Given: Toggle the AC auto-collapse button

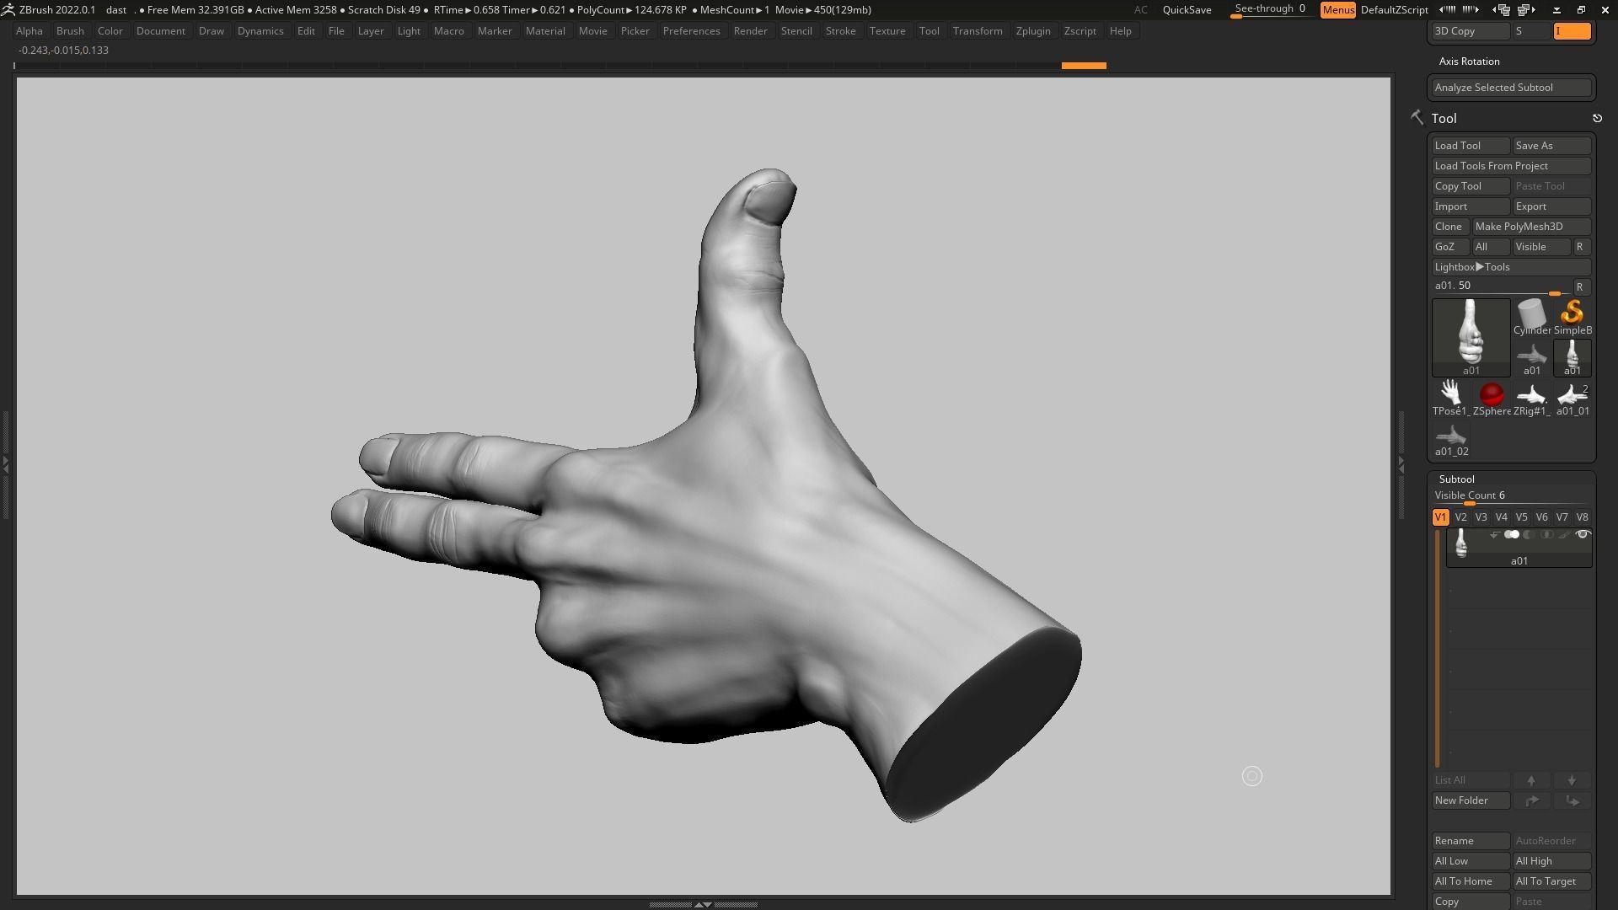Looking at the screenshot, I should point(1140,10).
